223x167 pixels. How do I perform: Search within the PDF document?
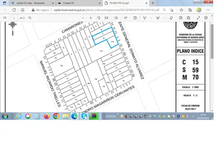[30, 18]
